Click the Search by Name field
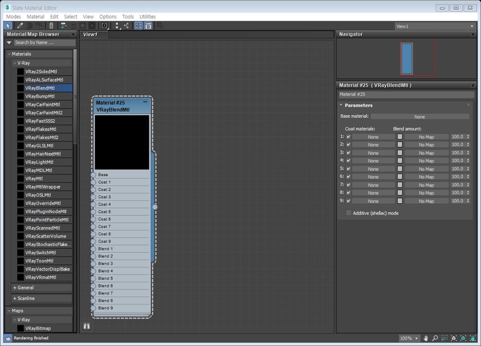This screenshot has width=481, height=346. [x=45, y=43]
